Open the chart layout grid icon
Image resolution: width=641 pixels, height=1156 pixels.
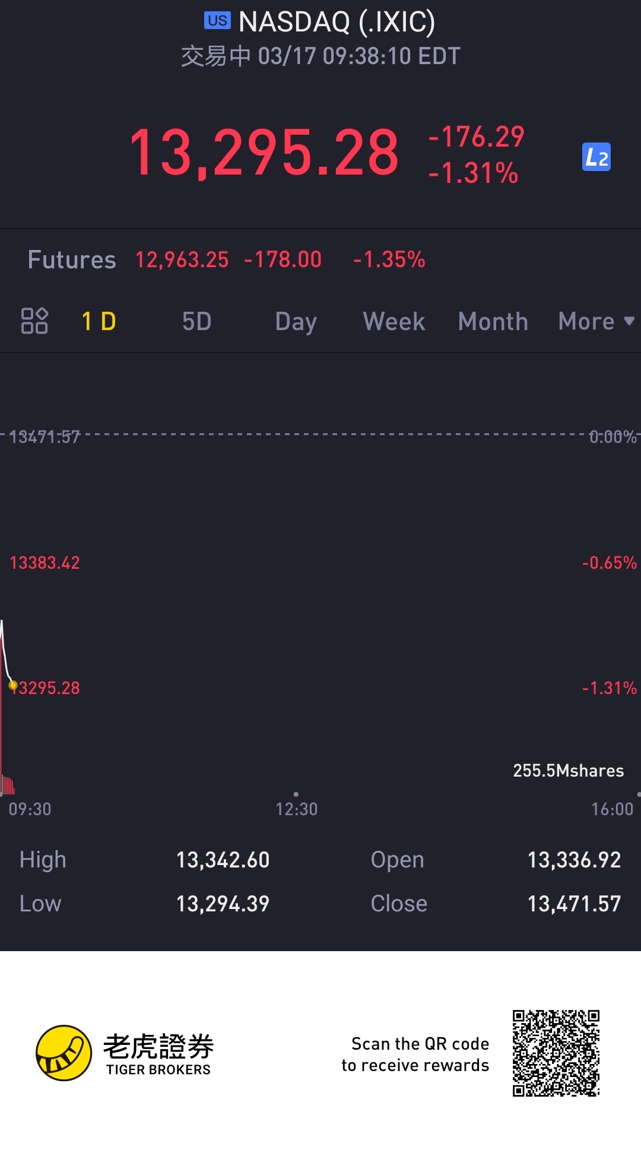coord(34,321)
